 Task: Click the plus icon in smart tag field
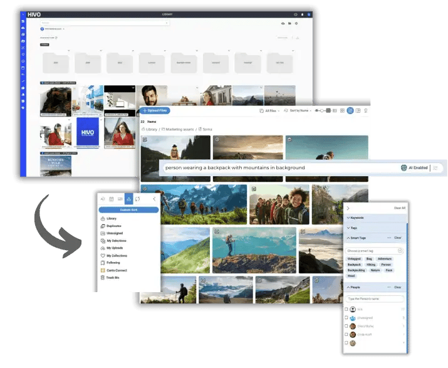(400, 250)
